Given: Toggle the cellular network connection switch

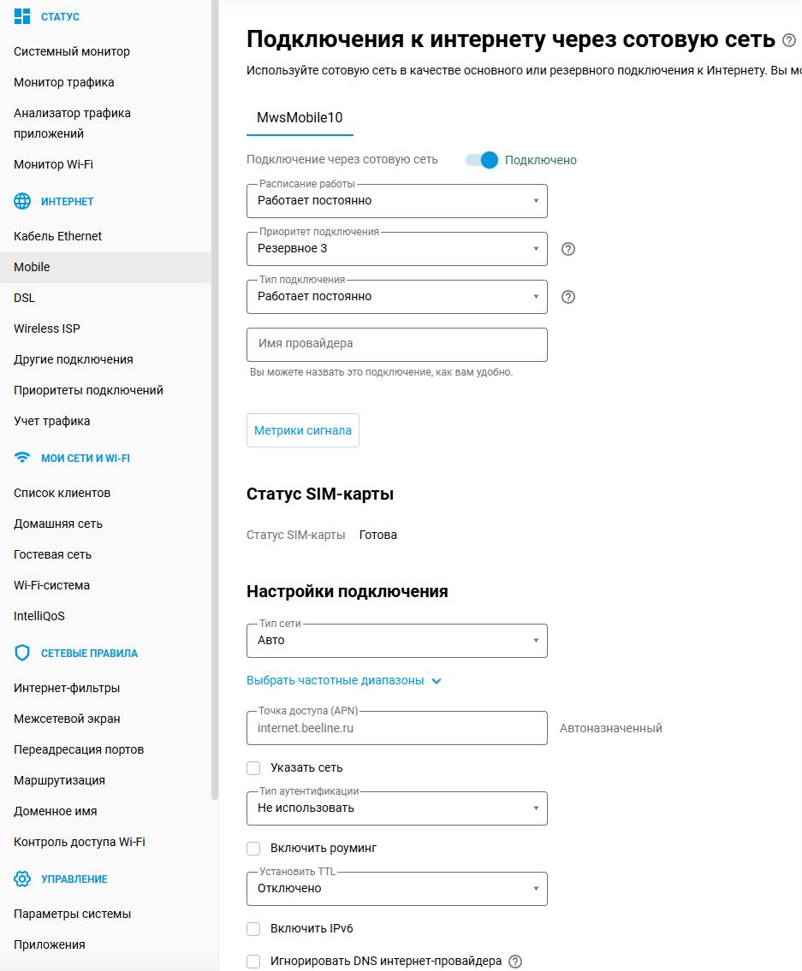Looking at the screenshot, I should coord(482,160).
